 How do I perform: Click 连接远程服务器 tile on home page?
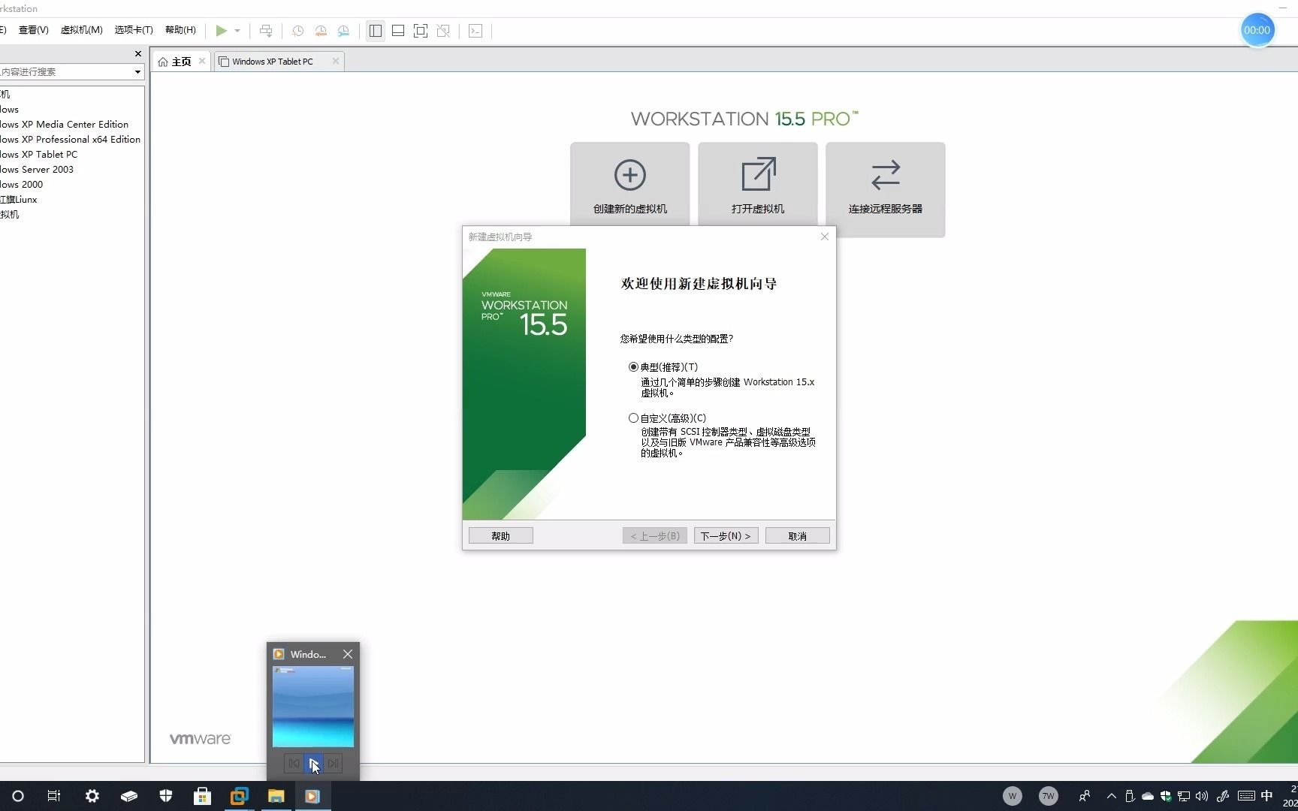click(885, 189)
